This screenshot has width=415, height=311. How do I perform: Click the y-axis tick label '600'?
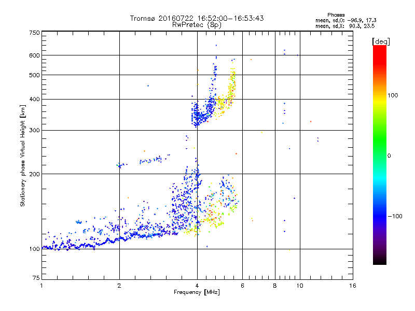pyautogui.click(x=34, y=55)
